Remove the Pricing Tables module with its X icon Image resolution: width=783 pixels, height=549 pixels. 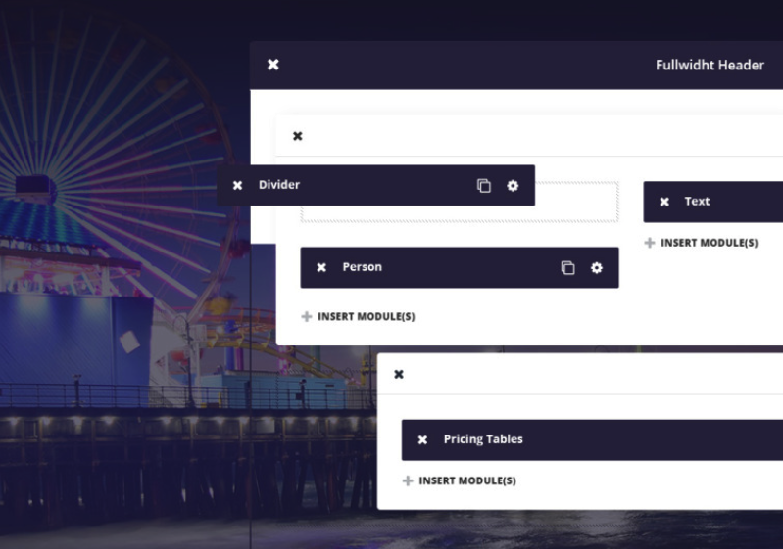tap(422, 440)
